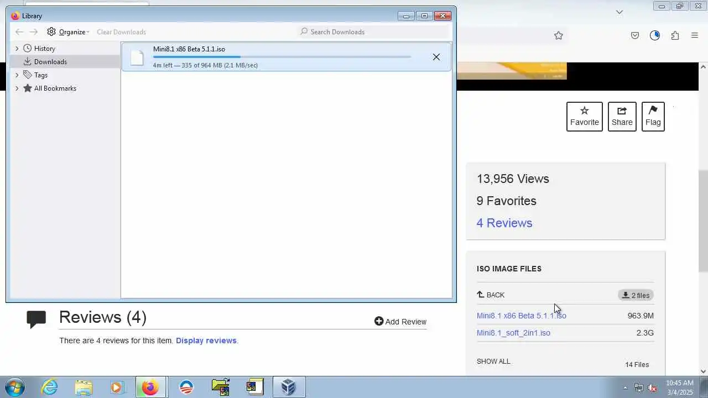
Task: Cancel the Mini8.1 x86 Beta download
Action: click(436, 57)
